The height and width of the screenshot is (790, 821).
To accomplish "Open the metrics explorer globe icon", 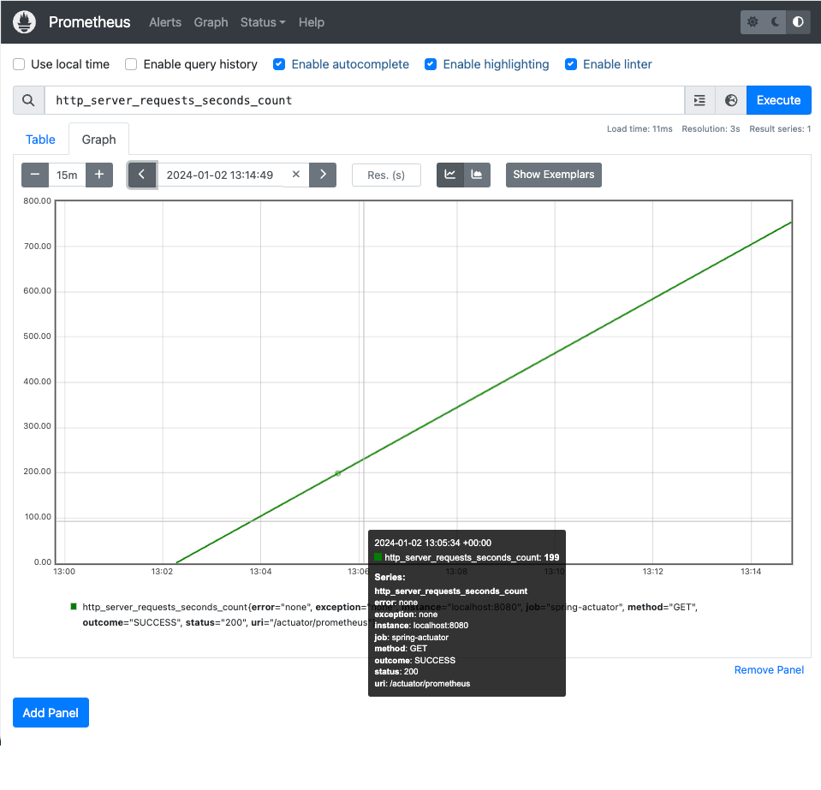I will 731,100.
